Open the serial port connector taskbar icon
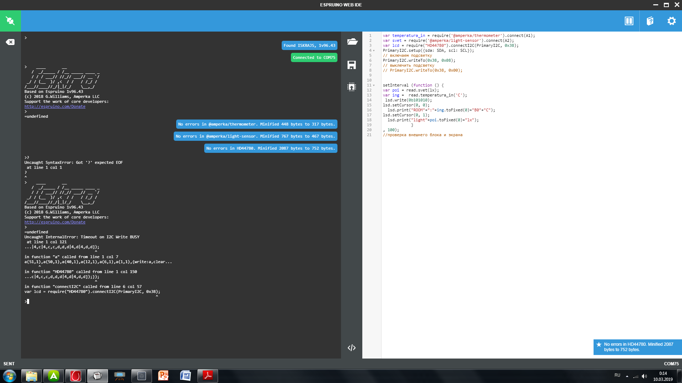This screenshot has width=682, height=383. click(x=120, y=376)
